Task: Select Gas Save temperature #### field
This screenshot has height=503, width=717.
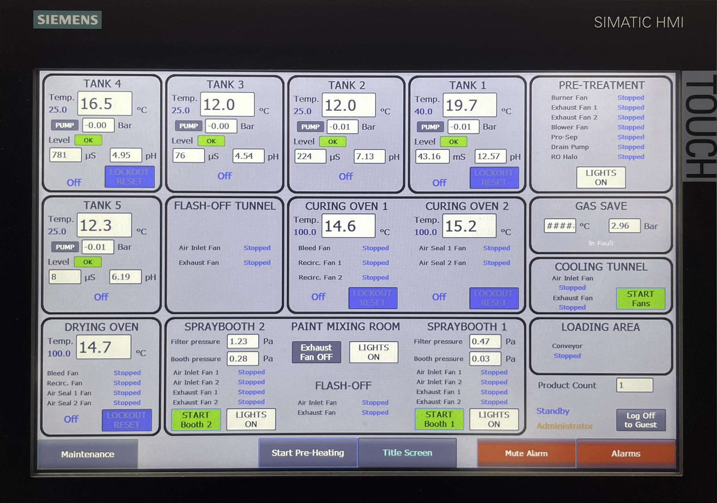Action: (x=560, y=226)
